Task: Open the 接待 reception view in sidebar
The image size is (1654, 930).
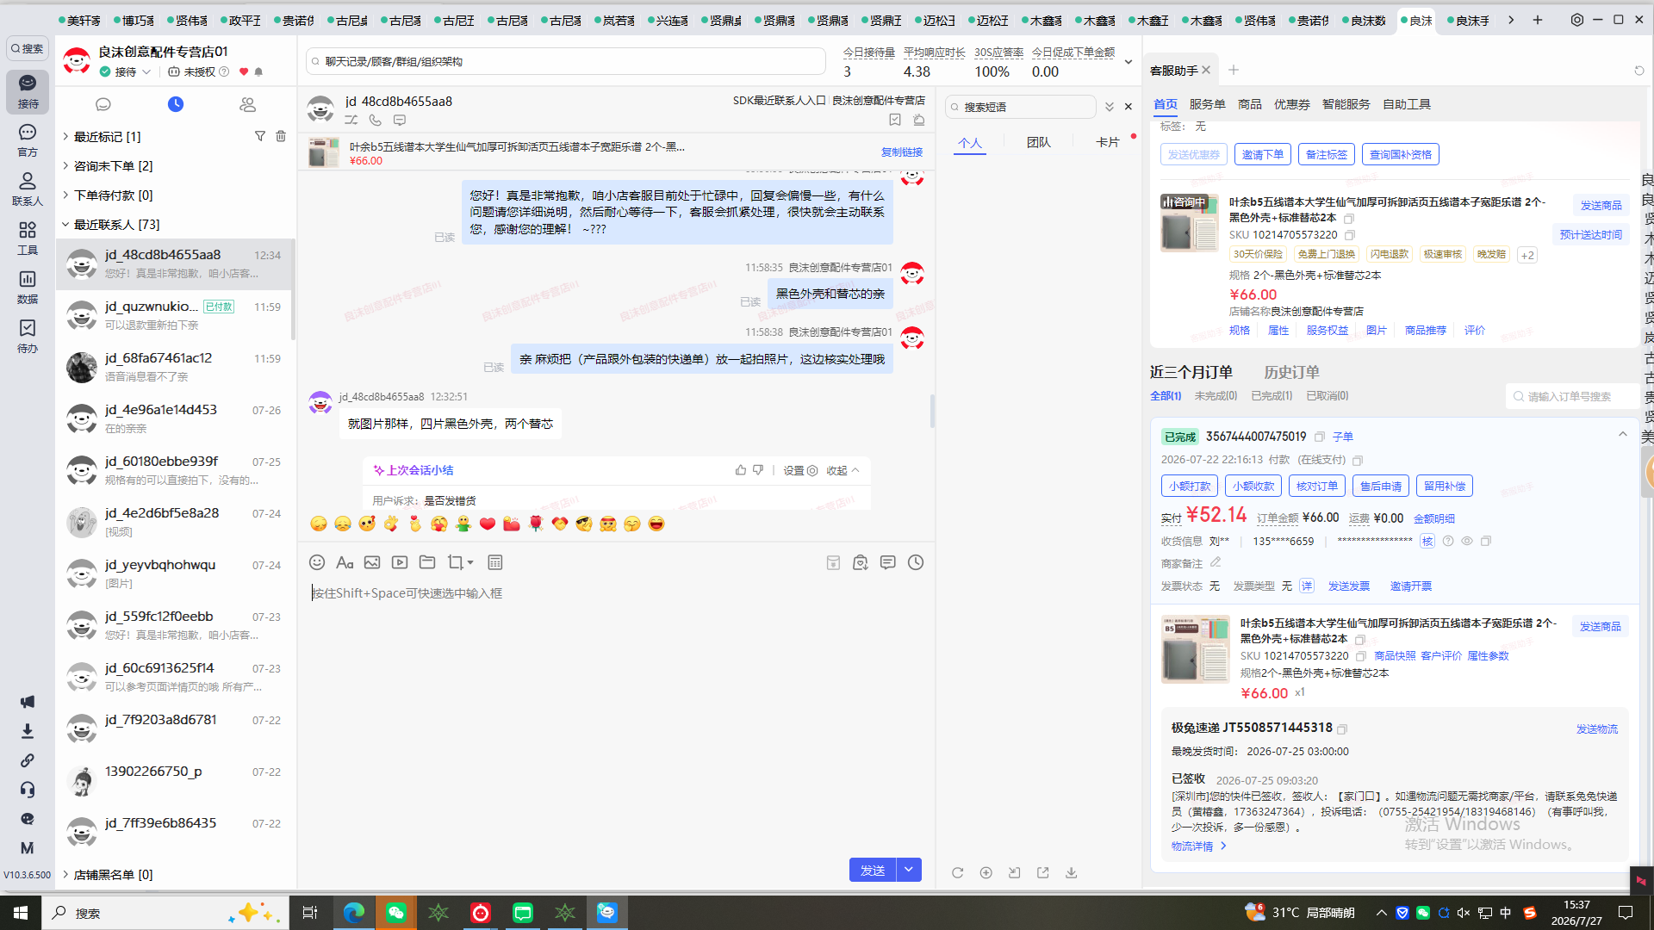Action: 28,91
